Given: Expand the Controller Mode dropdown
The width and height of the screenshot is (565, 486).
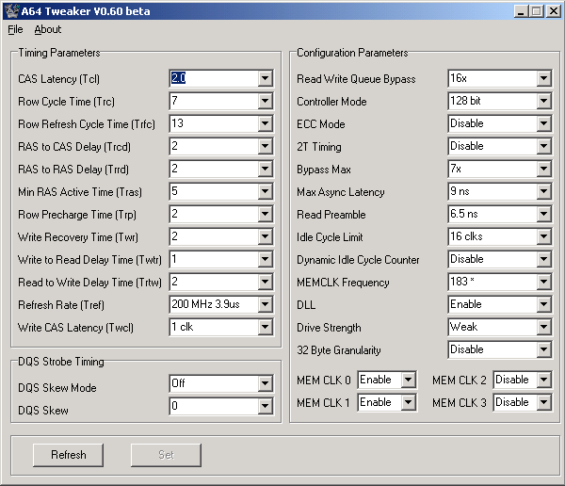Looking at the screenshot, I should [x=543, y=102].
